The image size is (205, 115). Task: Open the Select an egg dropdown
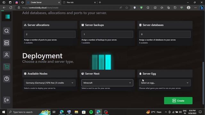pyautogui.click(x=165, y=83)
